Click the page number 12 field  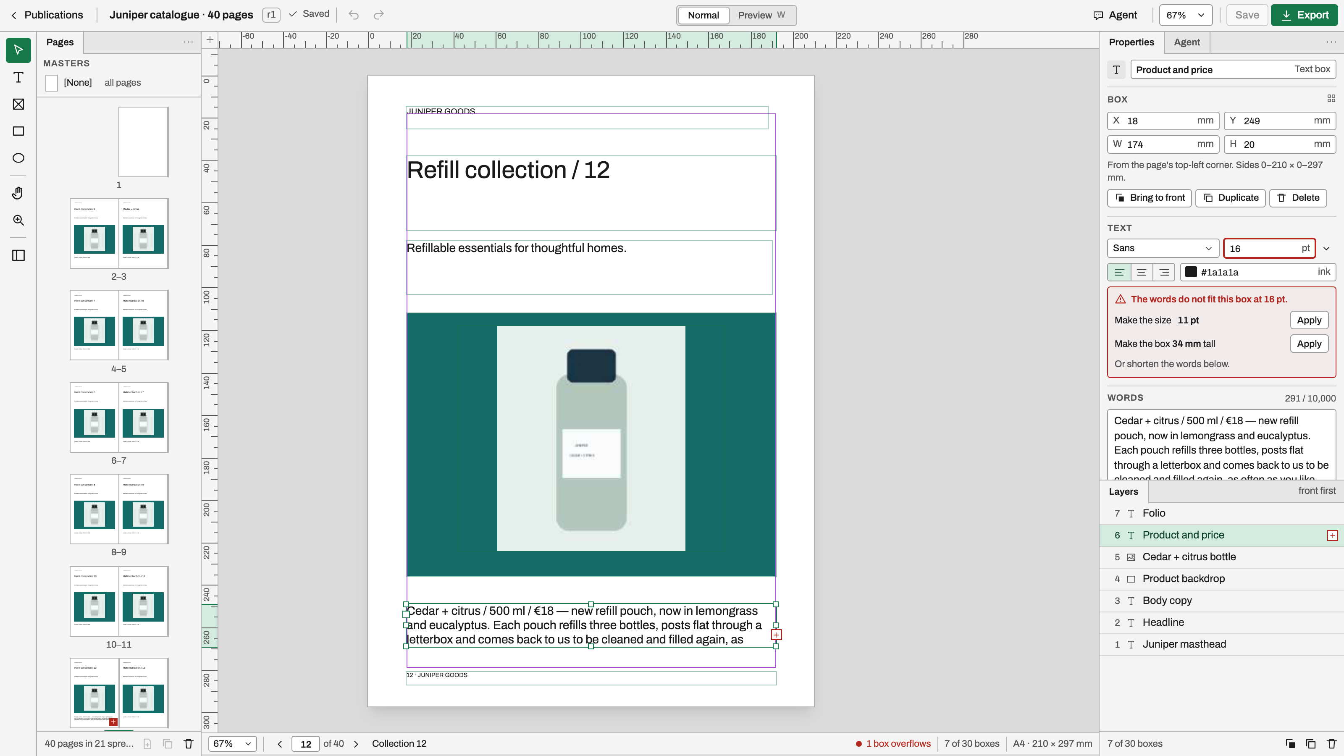pyautogui.click(x=306, y=744)
